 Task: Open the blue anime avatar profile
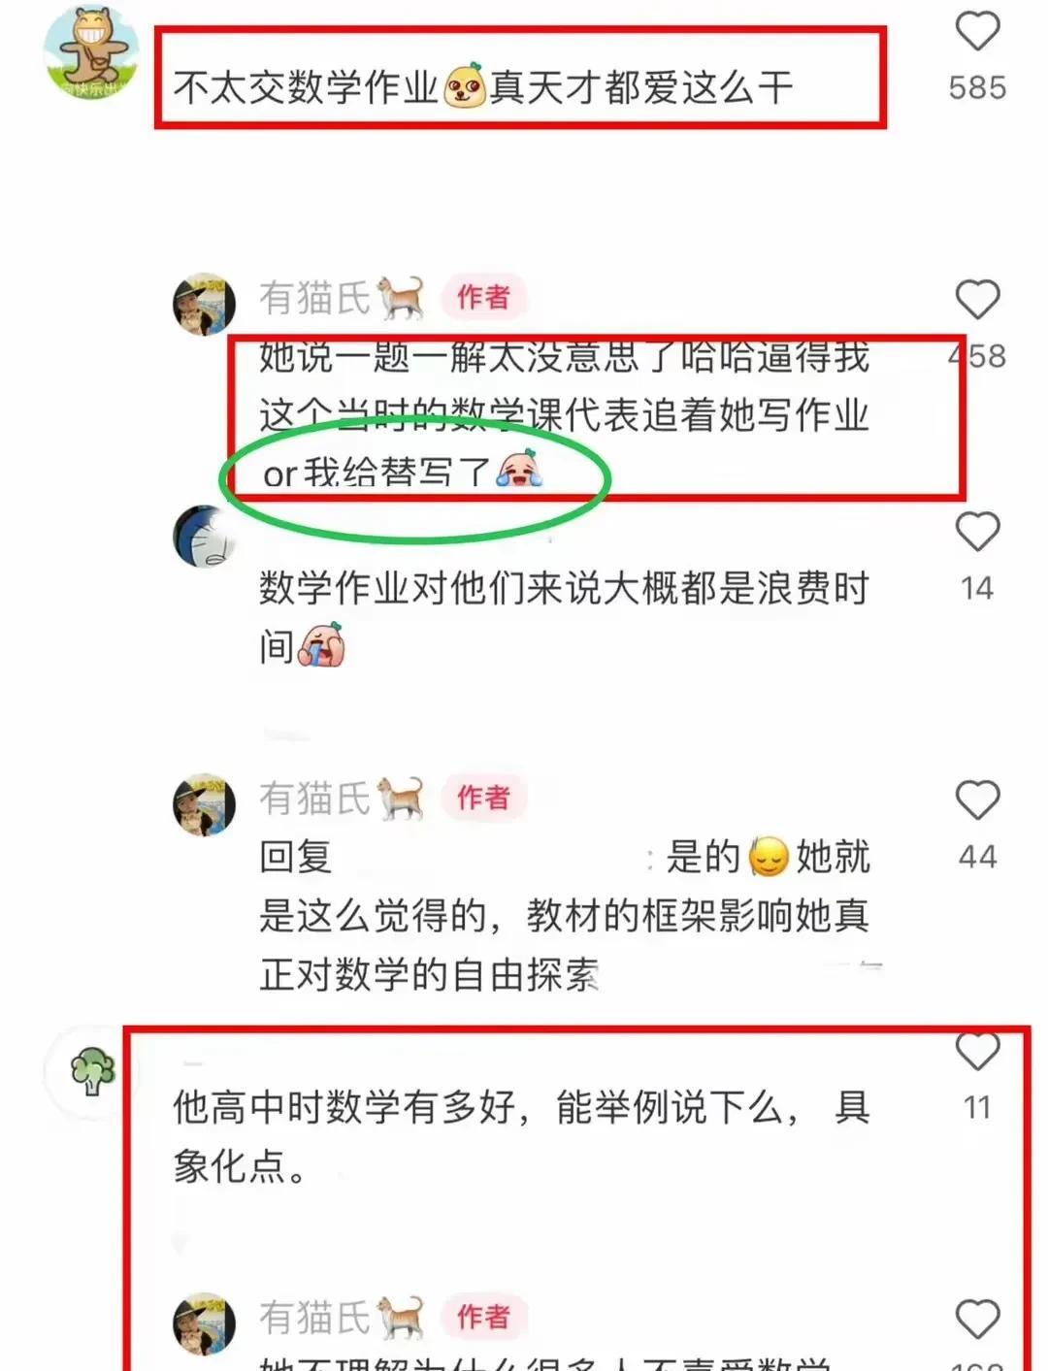point(204,536)
